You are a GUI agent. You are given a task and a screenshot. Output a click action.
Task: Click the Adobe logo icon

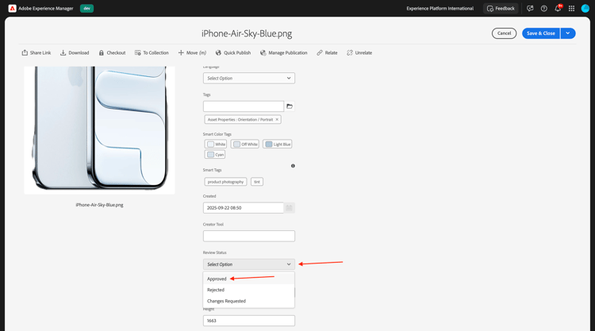point(12,9)
